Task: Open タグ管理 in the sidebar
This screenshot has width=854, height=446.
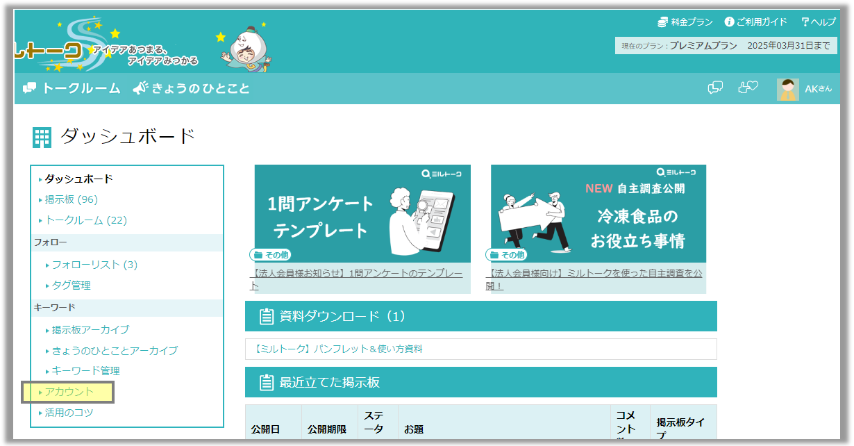Action: 71,286
